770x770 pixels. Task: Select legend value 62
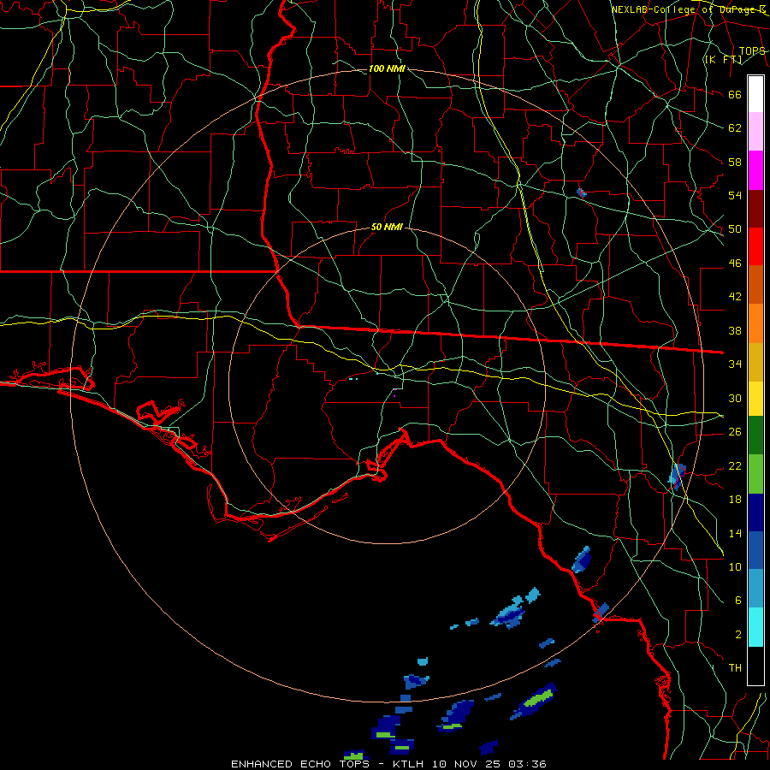(735, 128)
